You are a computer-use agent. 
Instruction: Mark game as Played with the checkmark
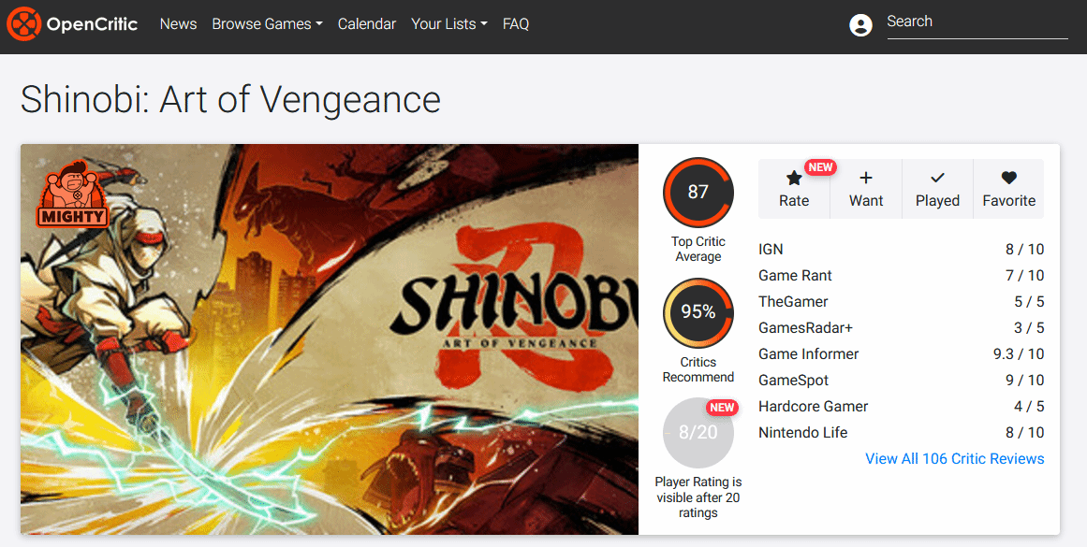937,178
